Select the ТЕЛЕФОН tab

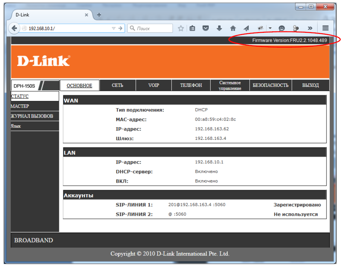point(191,85)
